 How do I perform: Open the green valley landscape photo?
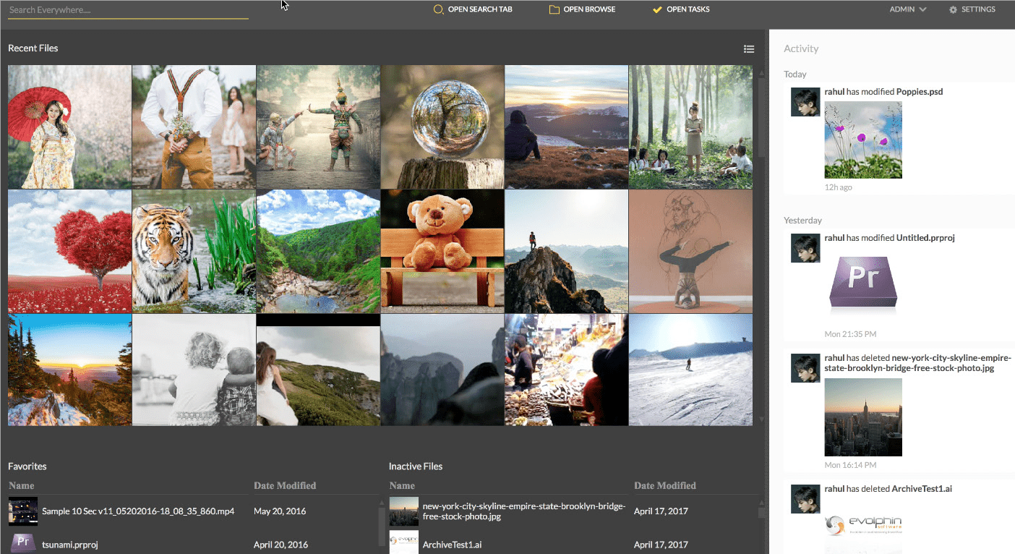pos(318,251)
